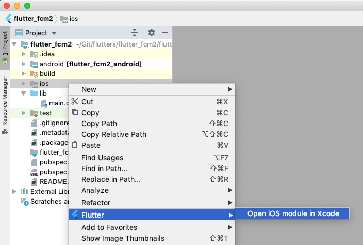Image resolution: width=363 pixels, height=245 pixels.
Task: Click the .gitignore file icon
Action: [34, 123]
